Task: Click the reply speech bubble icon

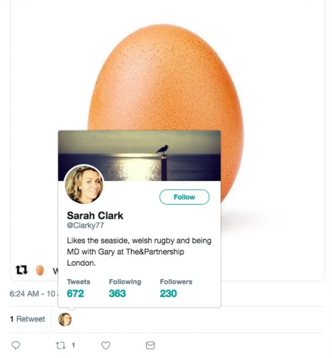Action: [x=16, y=345]
